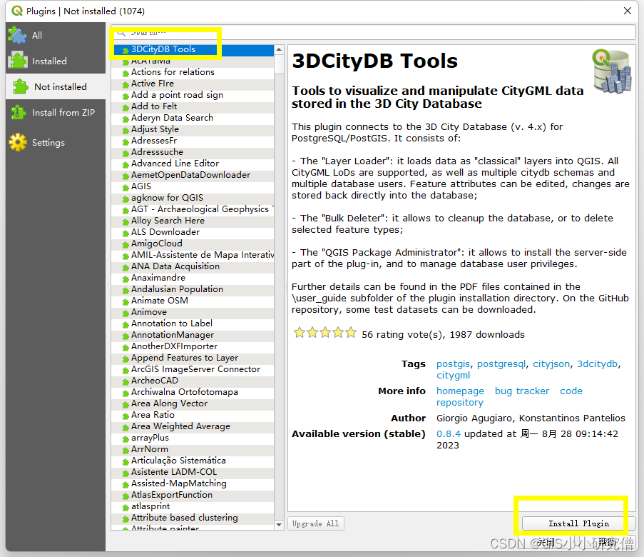This screenshot has width=644, height=557.
Task: Click the Upgrade All button
Action: (316, 523)
